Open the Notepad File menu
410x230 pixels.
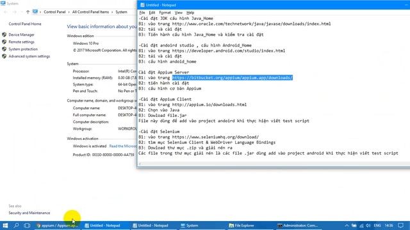(x=142, y=13)
